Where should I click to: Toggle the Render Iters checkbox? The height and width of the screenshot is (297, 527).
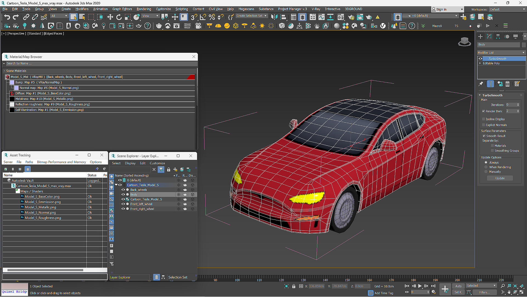(x=484, y=111)
